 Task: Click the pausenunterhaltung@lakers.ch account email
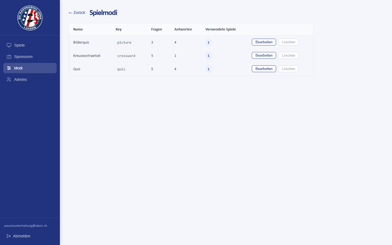coord(26,226)
